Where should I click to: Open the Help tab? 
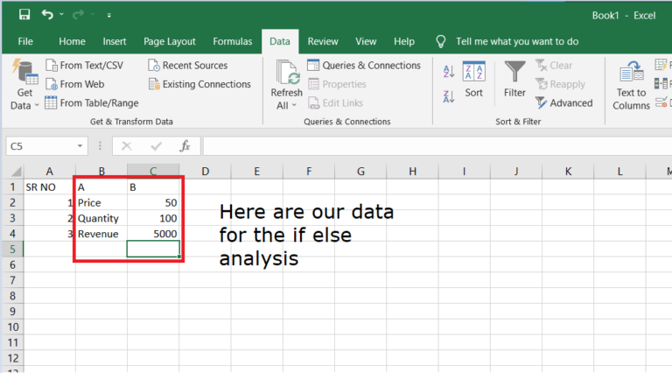coord(404,41)
